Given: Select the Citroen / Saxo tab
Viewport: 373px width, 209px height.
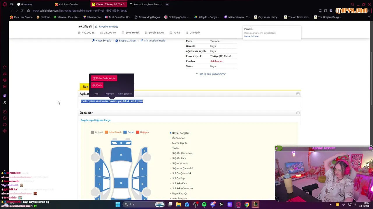Looking at the screenshot, I should 109,4.
